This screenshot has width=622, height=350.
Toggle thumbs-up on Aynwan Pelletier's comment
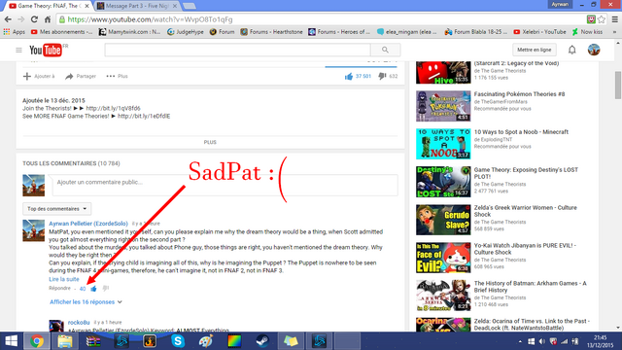tap(93, 289)
